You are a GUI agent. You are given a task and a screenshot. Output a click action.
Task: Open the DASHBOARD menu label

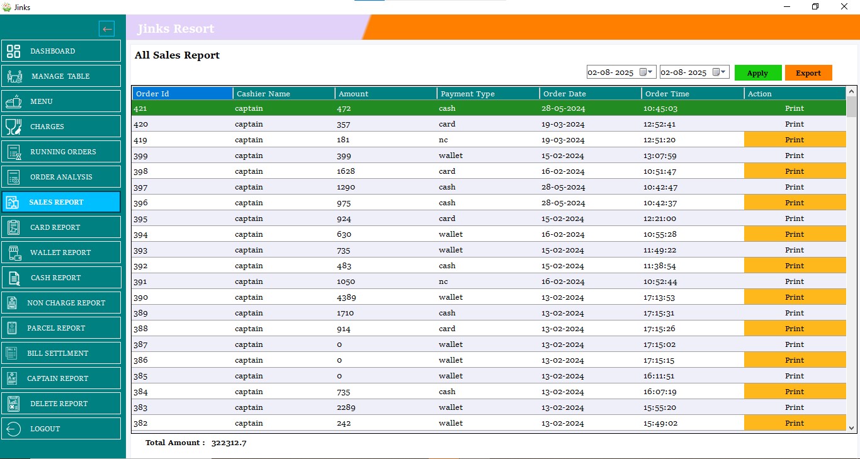point(53,51)
